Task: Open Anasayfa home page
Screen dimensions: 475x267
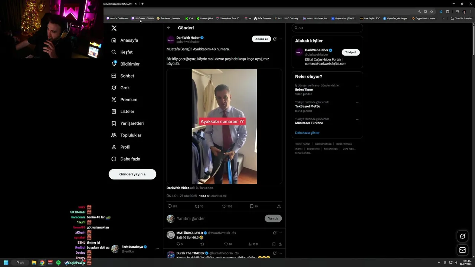Action: tap(125, 40)
